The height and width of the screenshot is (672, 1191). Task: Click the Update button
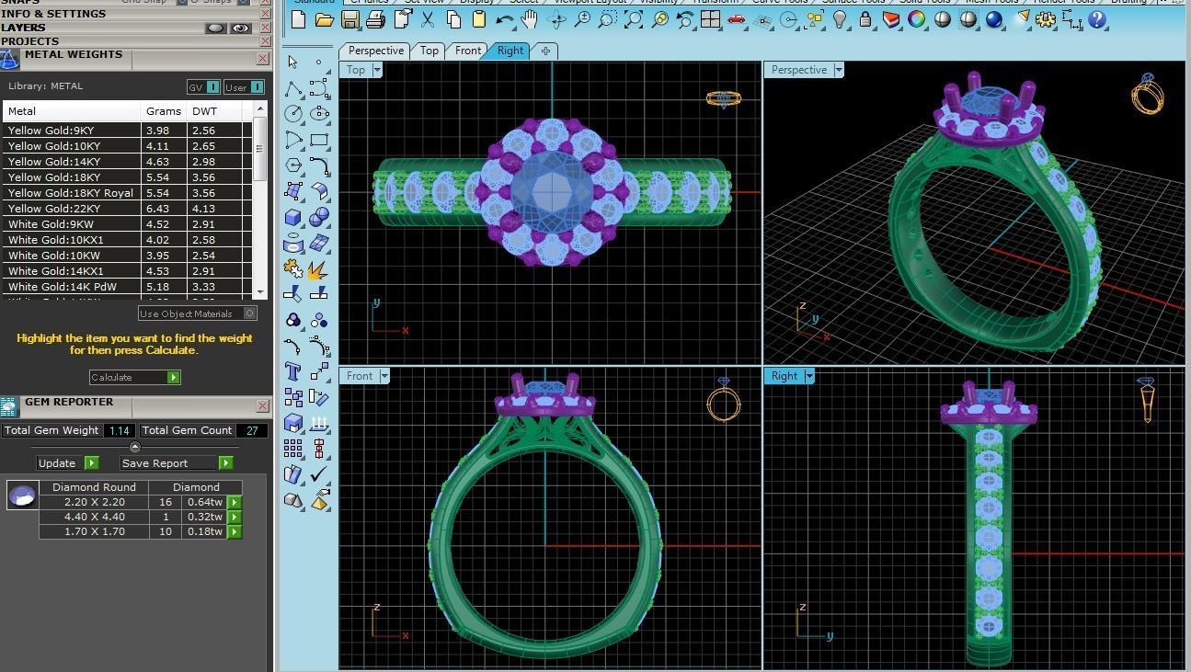coord(66,462)
